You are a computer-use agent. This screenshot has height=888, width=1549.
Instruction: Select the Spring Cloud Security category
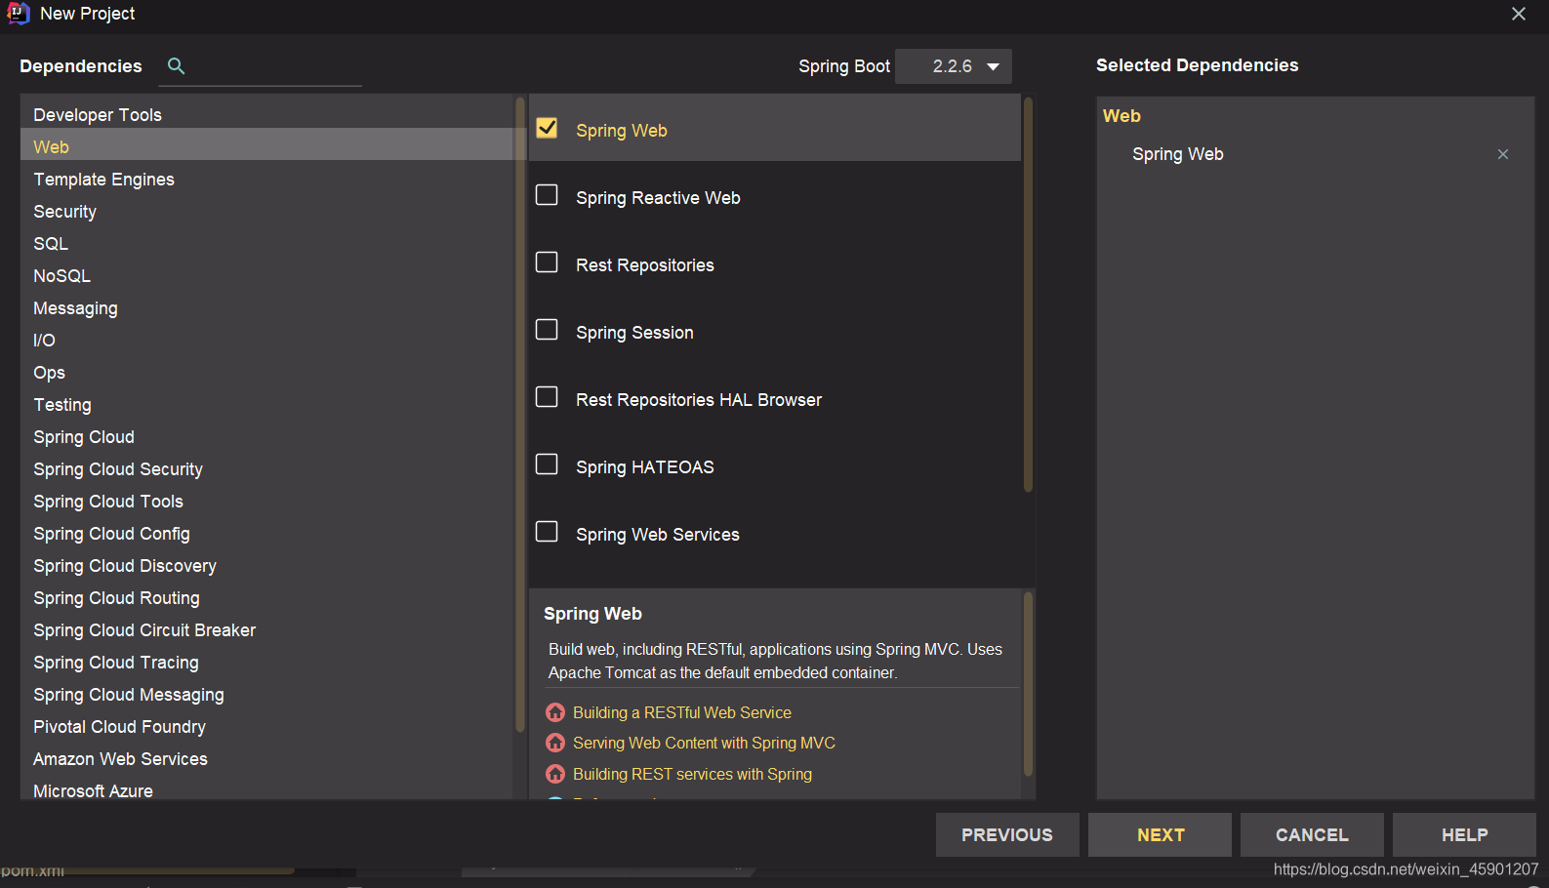pyautogui.click(x=267, y=469)
